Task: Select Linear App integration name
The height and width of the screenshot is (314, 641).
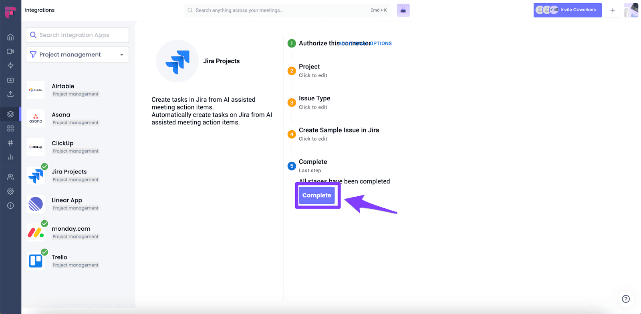Action: [x=67, y=200]
